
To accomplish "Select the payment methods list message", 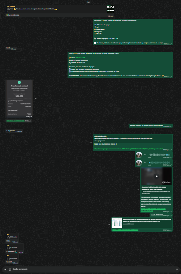I will coord(133,32).
